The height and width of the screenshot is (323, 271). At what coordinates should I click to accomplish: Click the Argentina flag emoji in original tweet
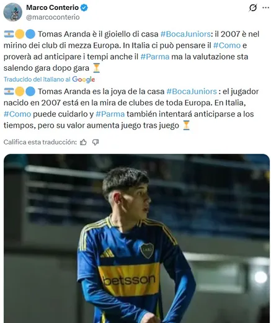click(9, 34)
